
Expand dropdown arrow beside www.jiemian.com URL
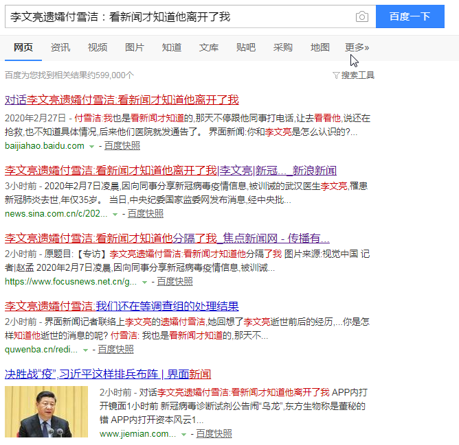click(x=183, y=435)
